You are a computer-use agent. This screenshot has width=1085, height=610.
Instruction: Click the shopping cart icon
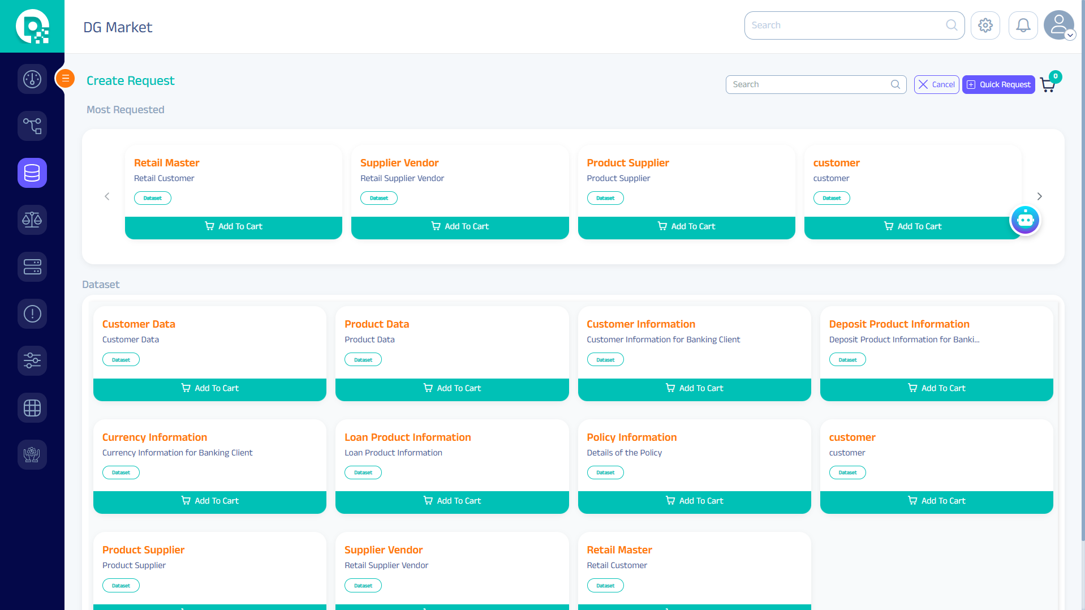click(x=1048, y=85)
